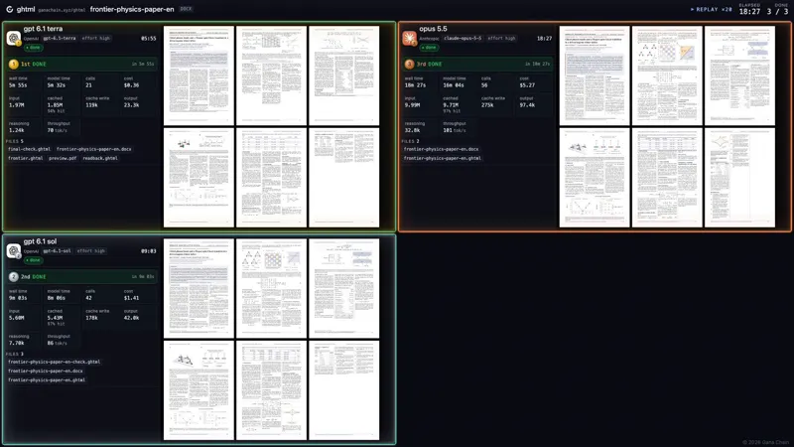Click the 101 tok/s throughput value
The height and width of the screenshot is (447, 794).
[x=455, y=130]
